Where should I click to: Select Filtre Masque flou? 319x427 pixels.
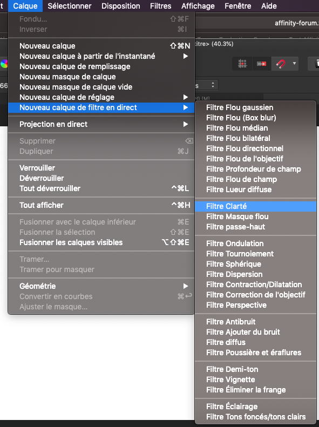coord(256,216)
